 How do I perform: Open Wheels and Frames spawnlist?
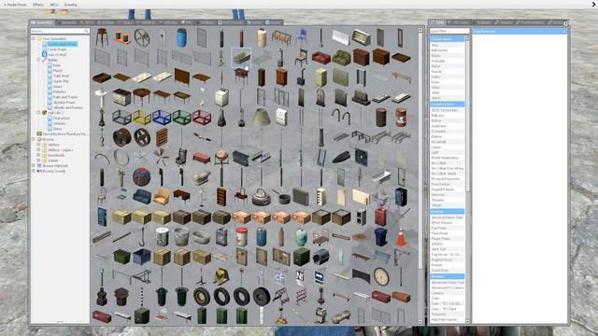[x=68, y=108]
